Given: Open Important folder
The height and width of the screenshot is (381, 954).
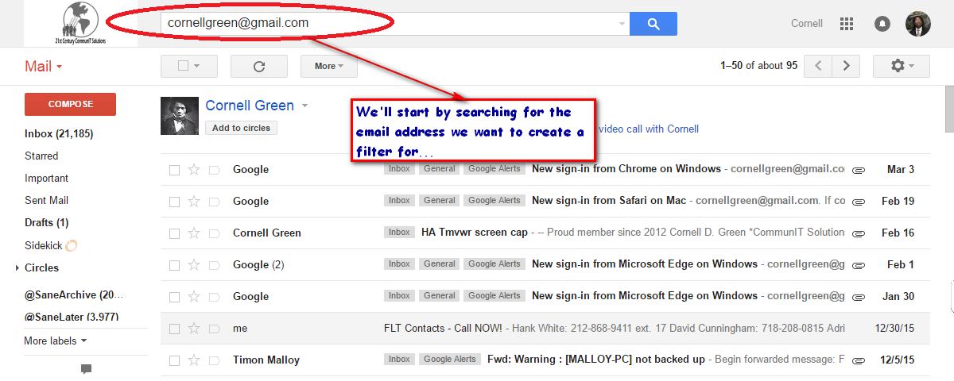Looking at the screenshot, I should [x=46, y=179].
